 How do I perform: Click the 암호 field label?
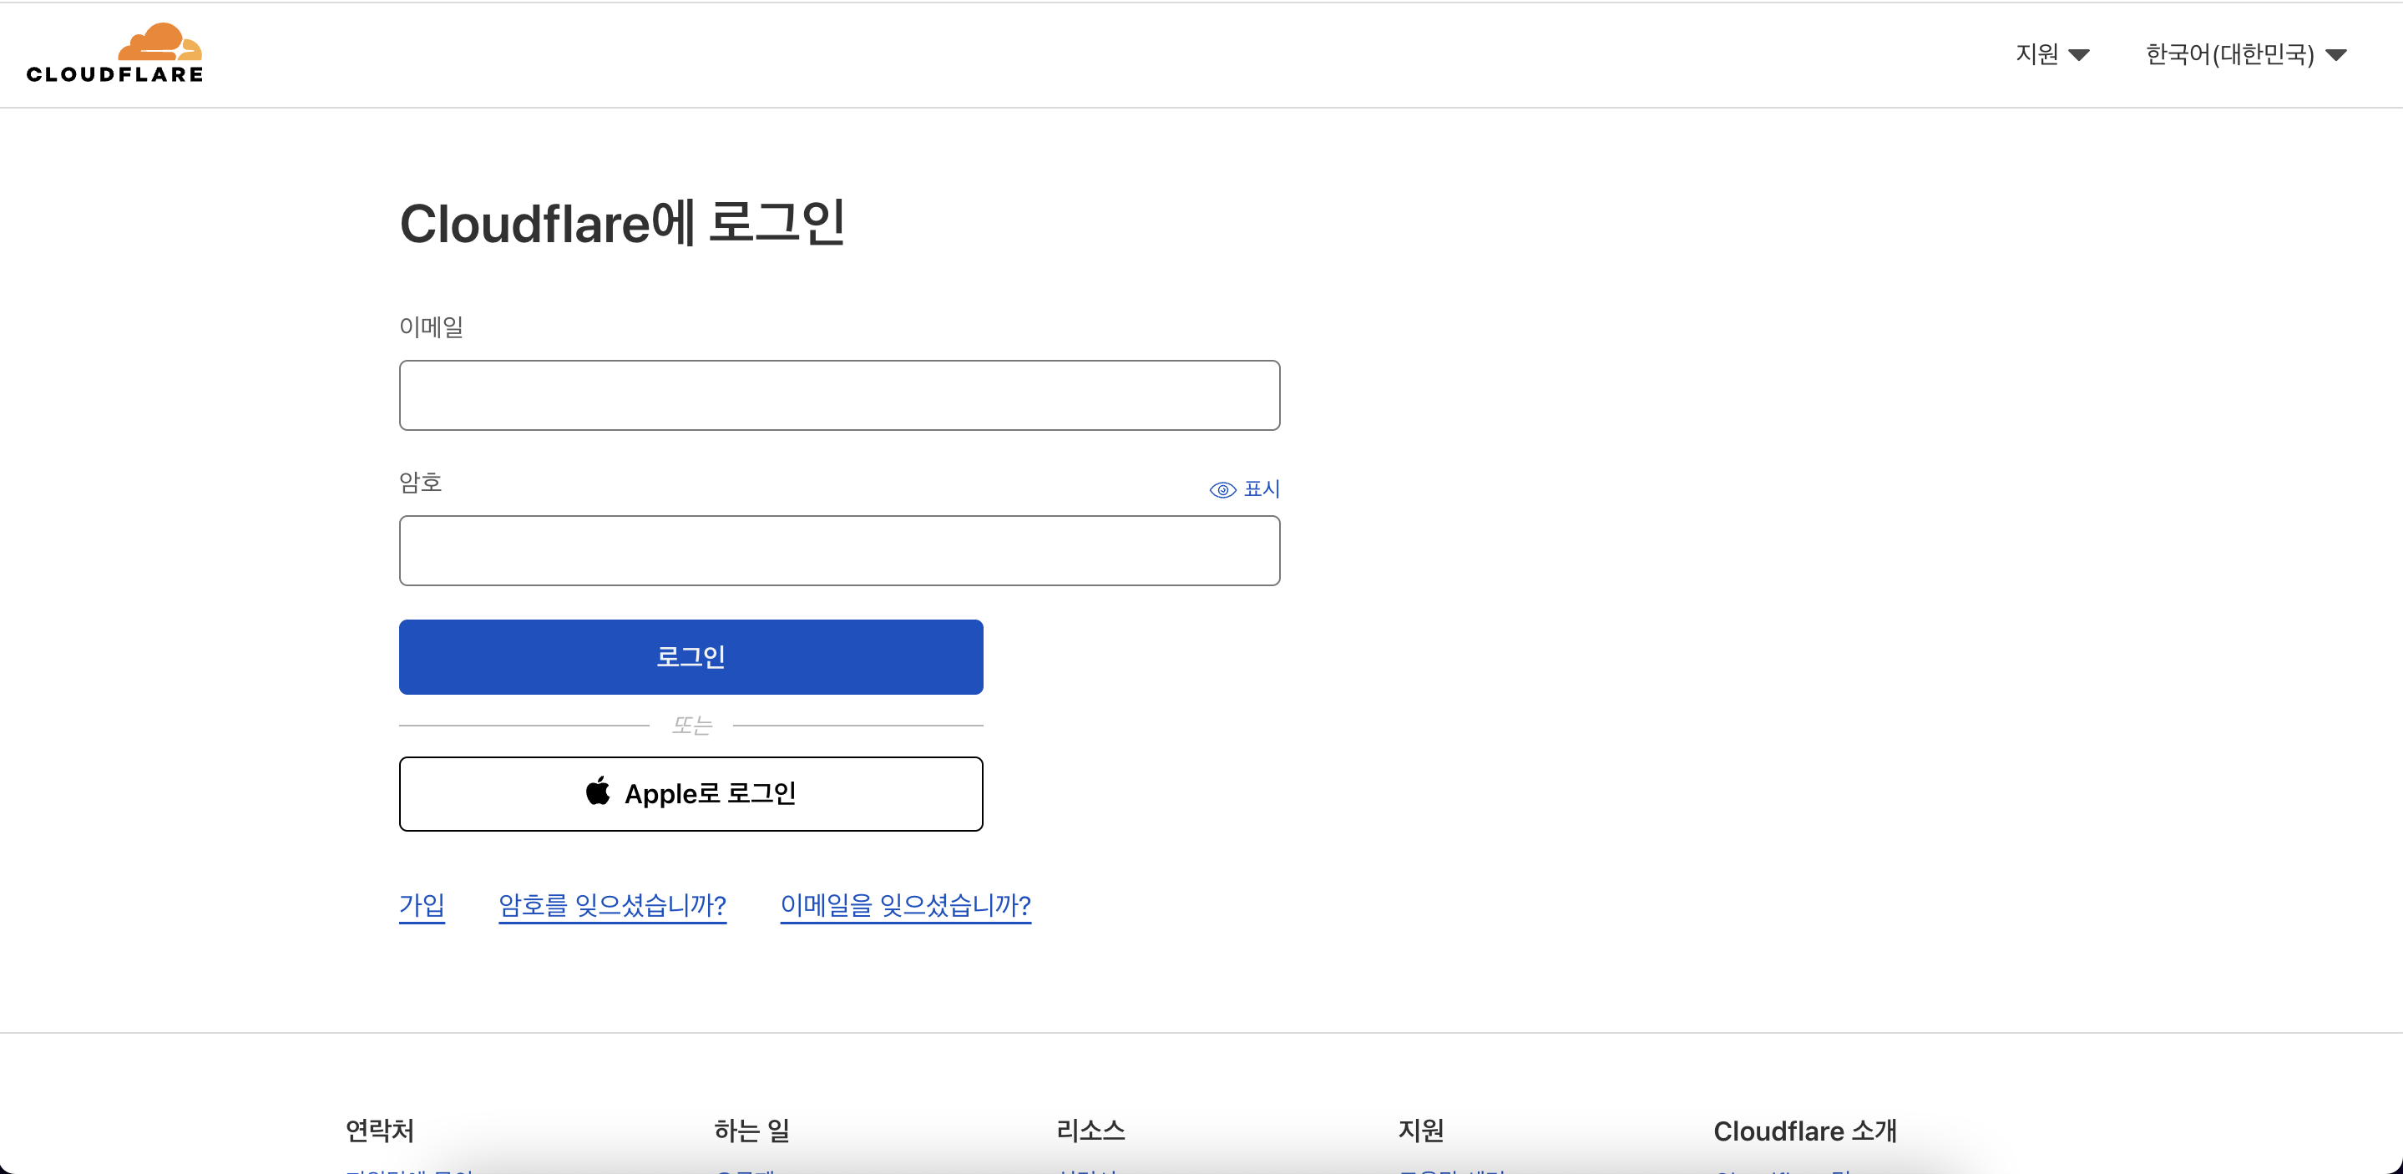[420, 483]
